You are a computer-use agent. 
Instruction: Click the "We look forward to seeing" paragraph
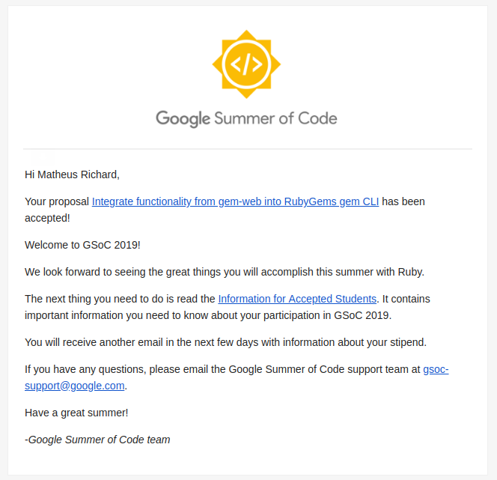(x=225, y=272)
